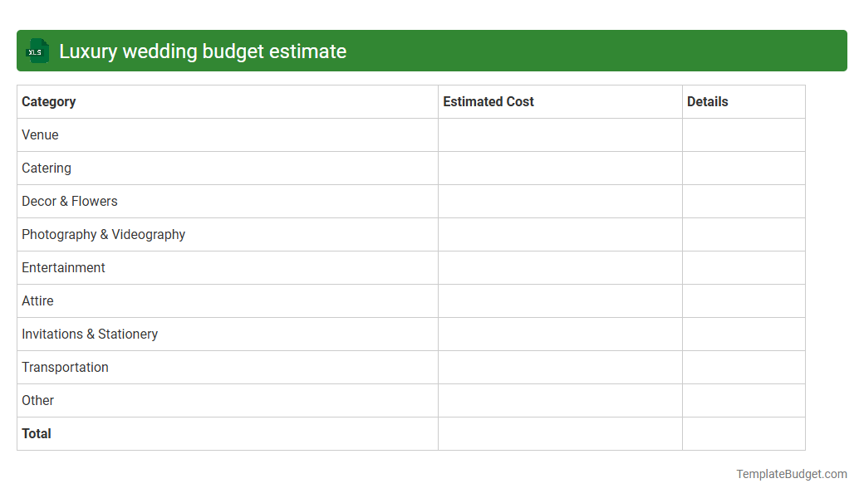Click the Estimated Cost cell for Total
The width and height of the screenshot is (864, 498).
coord(559,433)
